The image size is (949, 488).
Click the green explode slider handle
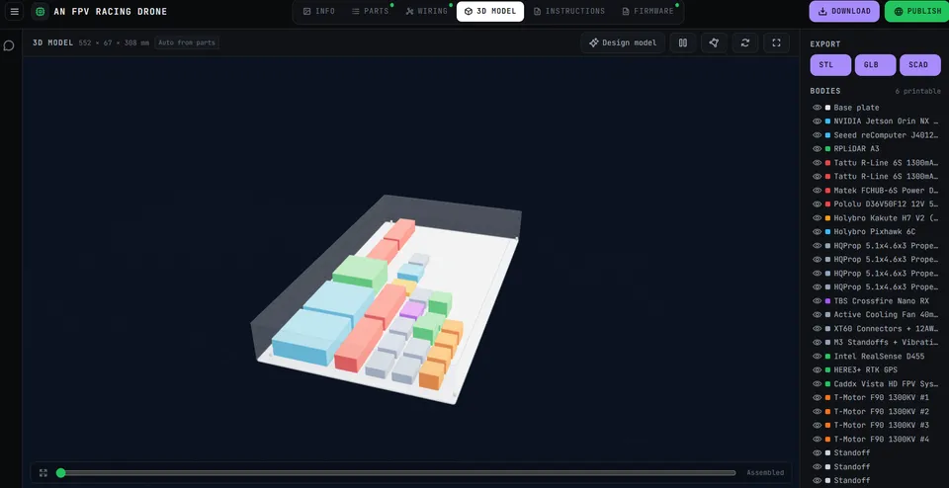[60, 473]
